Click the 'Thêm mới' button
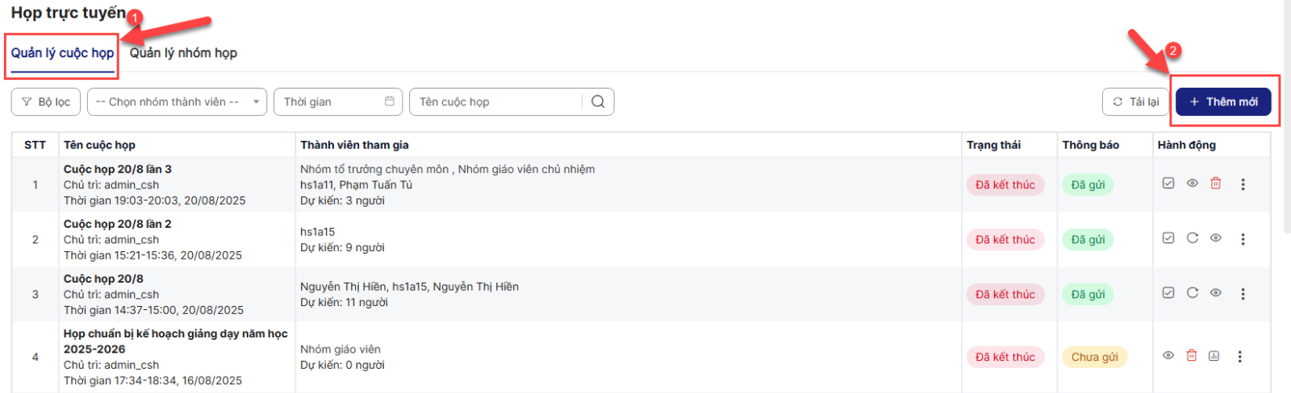Viewport: 1291px width, 393px height. (x=1223, y=101)
